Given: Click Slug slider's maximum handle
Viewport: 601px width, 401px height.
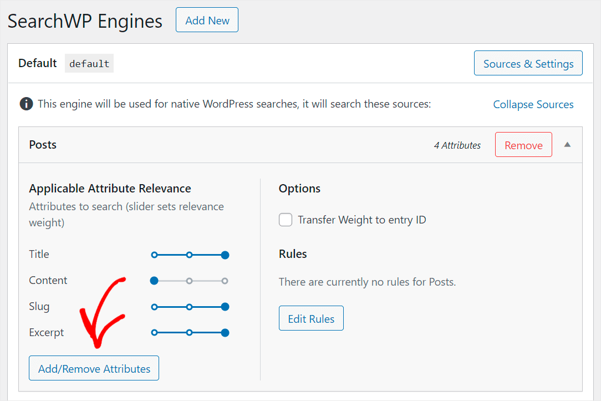Looking at the screenshot, I should point(225,307).
